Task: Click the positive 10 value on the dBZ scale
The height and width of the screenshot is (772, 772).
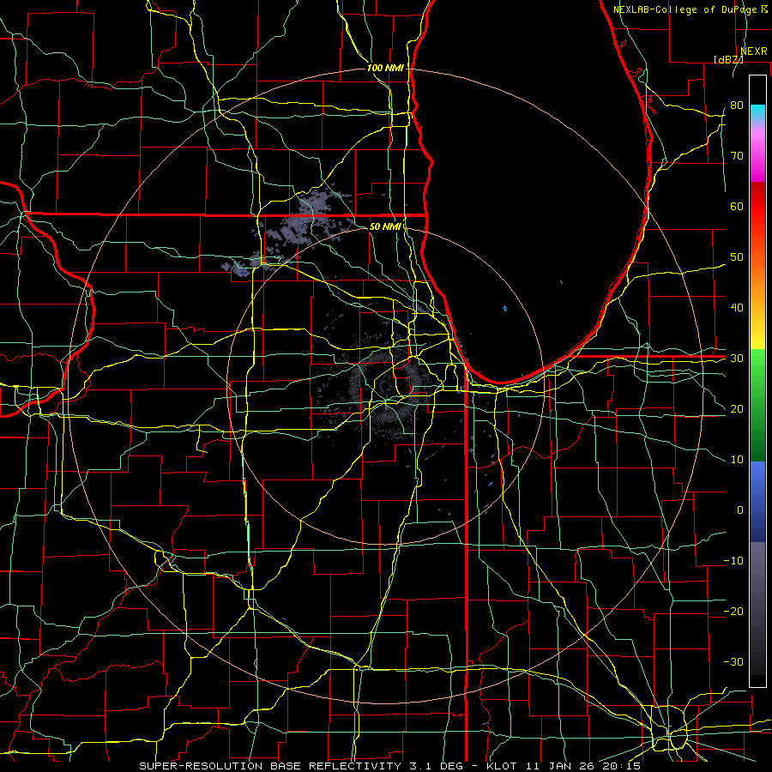Action: 737,460
